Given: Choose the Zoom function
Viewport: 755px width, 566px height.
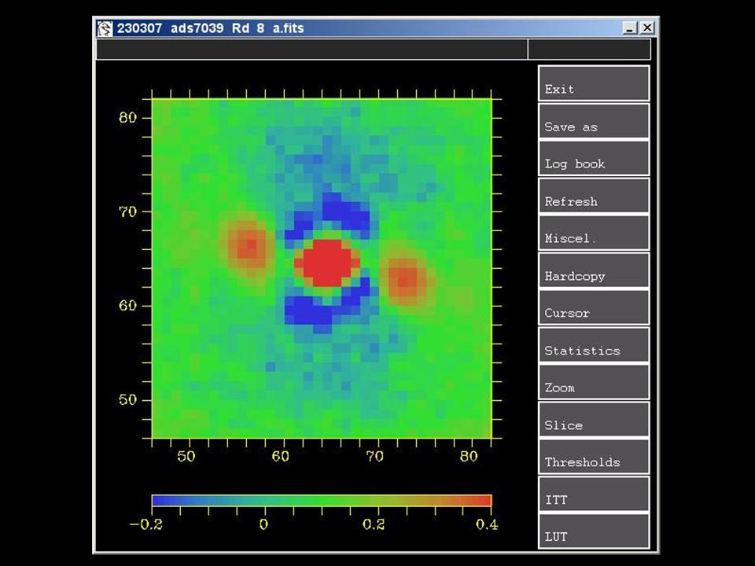Looking at the screenshot, I should tap(594, 382).
